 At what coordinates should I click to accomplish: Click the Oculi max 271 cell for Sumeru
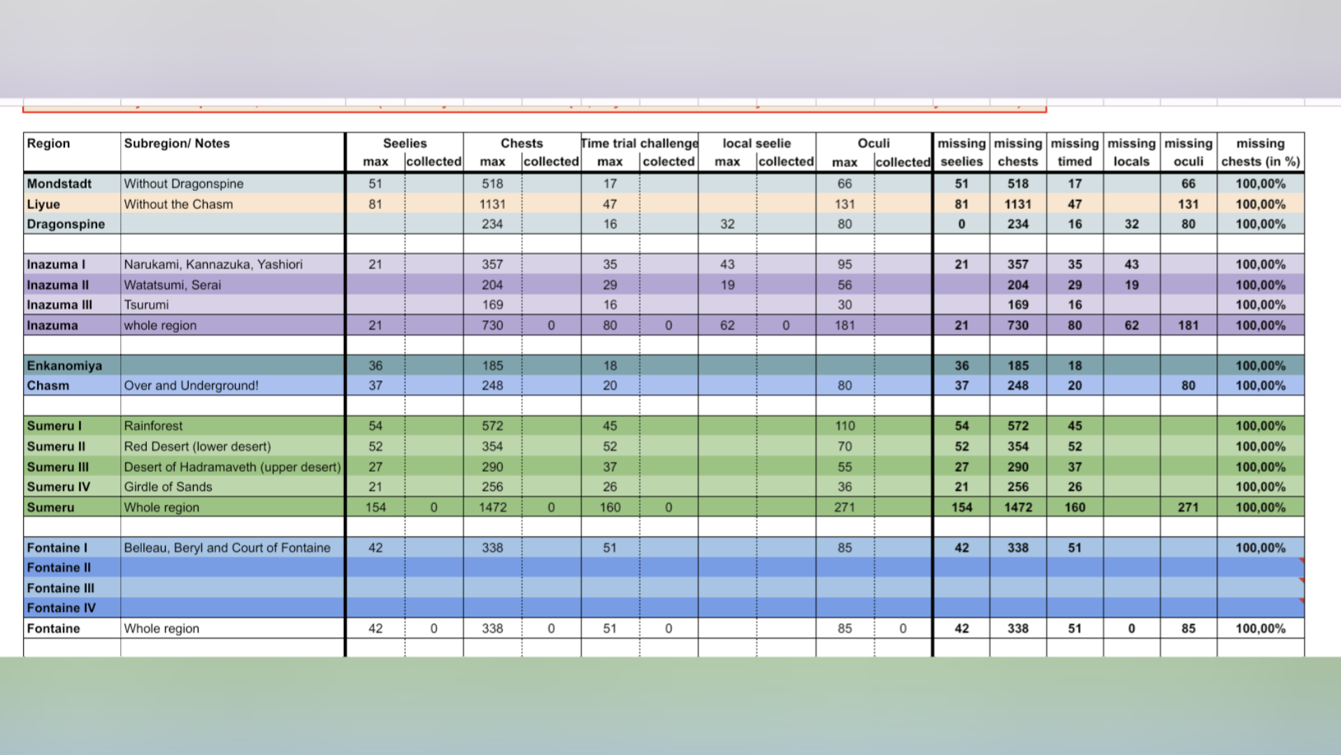(x=845, y=507)
